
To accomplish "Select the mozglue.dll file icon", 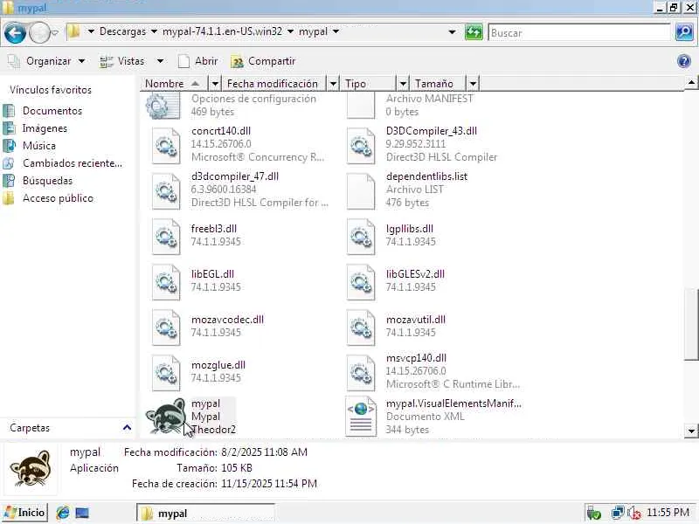I will pos(166,373).
